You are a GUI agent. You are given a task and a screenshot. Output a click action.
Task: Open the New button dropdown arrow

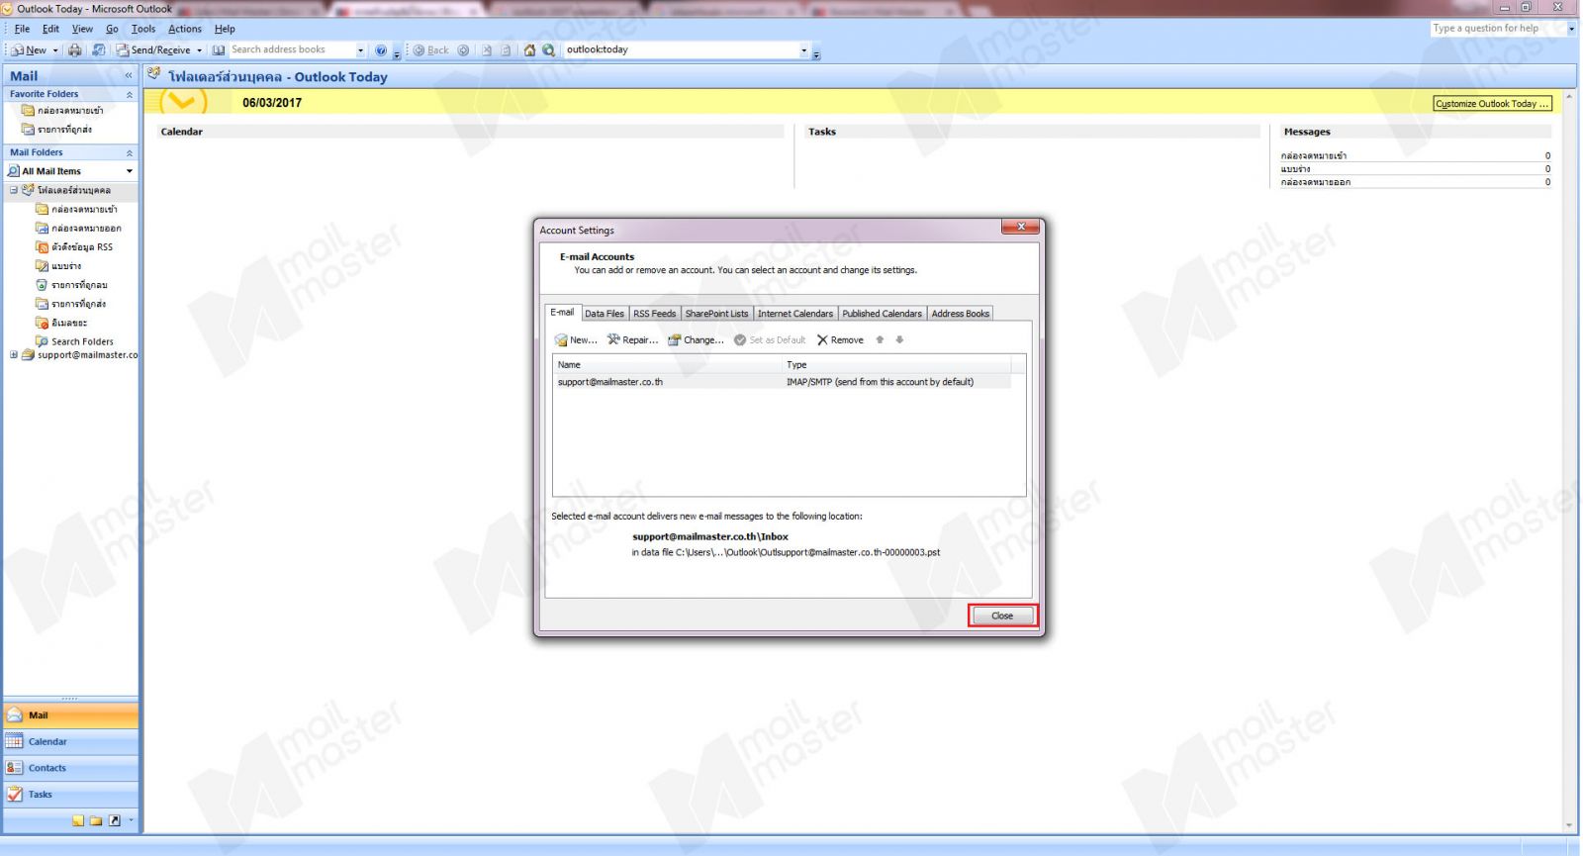coord(54,49)
